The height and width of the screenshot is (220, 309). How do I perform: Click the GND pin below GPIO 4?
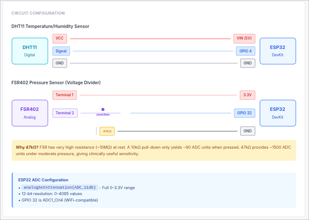point(247,63)
